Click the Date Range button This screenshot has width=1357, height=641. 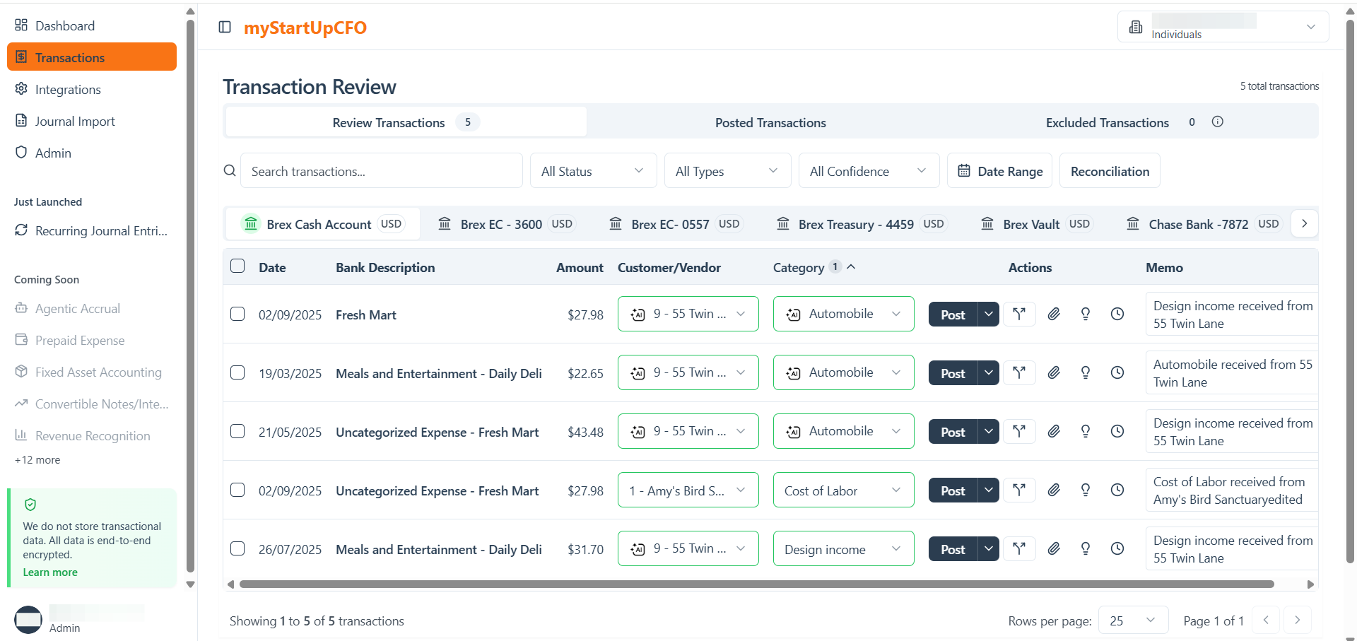[x=999, y=171]
